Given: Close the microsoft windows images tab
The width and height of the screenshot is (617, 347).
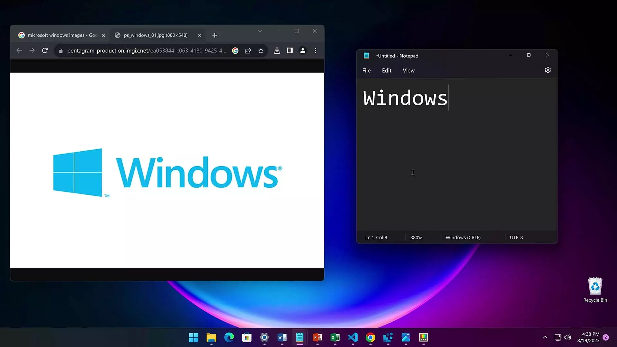Looking at the screenshot, I should click(x=103, y=35).
